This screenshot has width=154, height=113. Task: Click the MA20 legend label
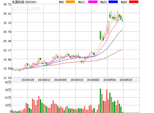point(103,2)
